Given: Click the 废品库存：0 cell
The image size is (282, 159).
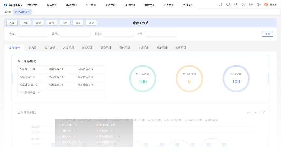Looking at the screenshot, I should (x=90, y=77).
